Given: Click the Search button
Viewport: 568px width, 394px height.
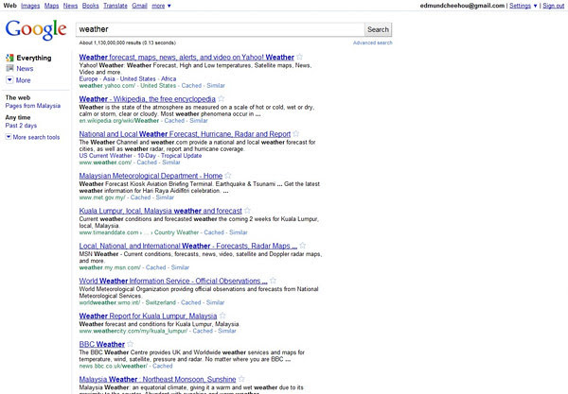Looking at the screenshot, I should point(378,29).
